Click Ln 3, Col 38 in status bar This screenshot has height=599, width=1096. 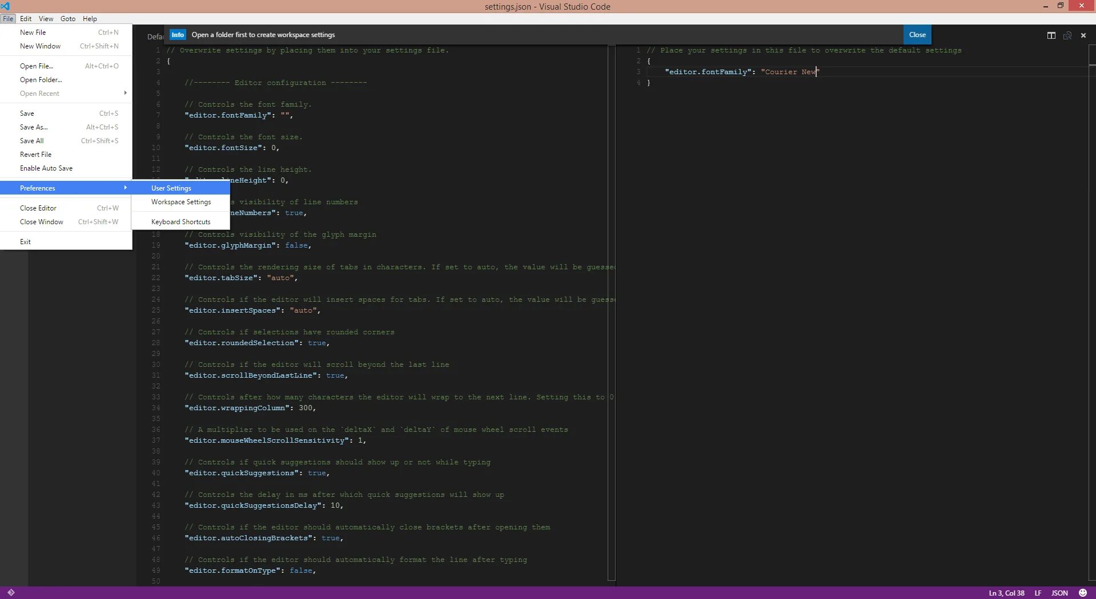[x=1006, y=593]
